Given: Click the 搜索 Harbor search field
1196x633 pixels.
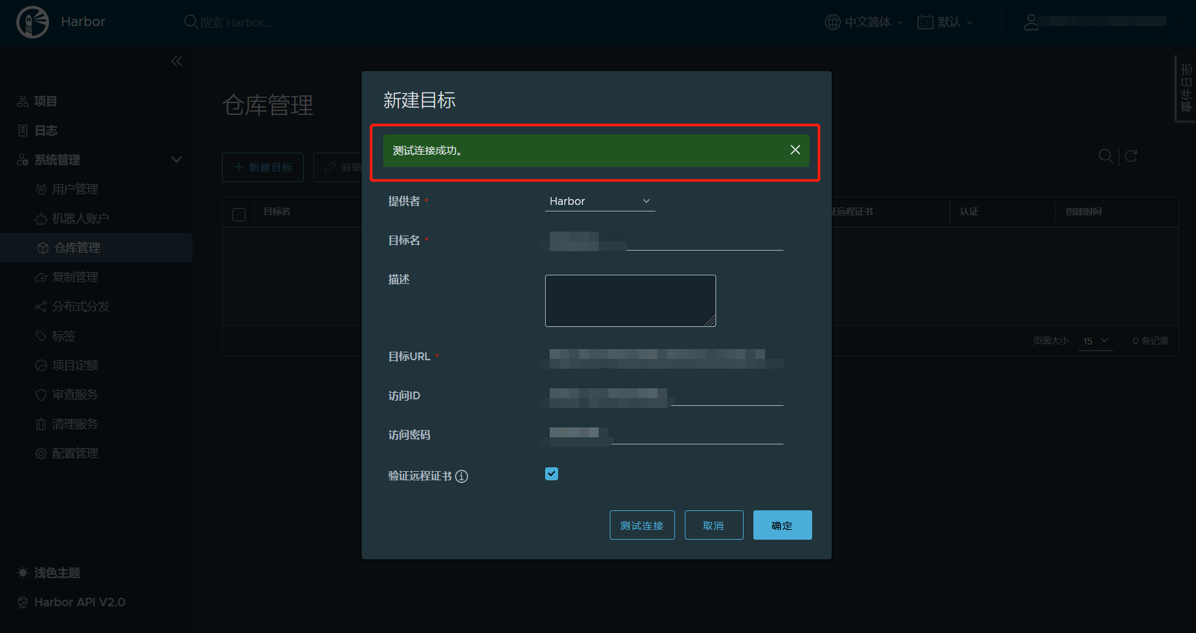Looking at the screenshot, I should (x=236, y=22).
